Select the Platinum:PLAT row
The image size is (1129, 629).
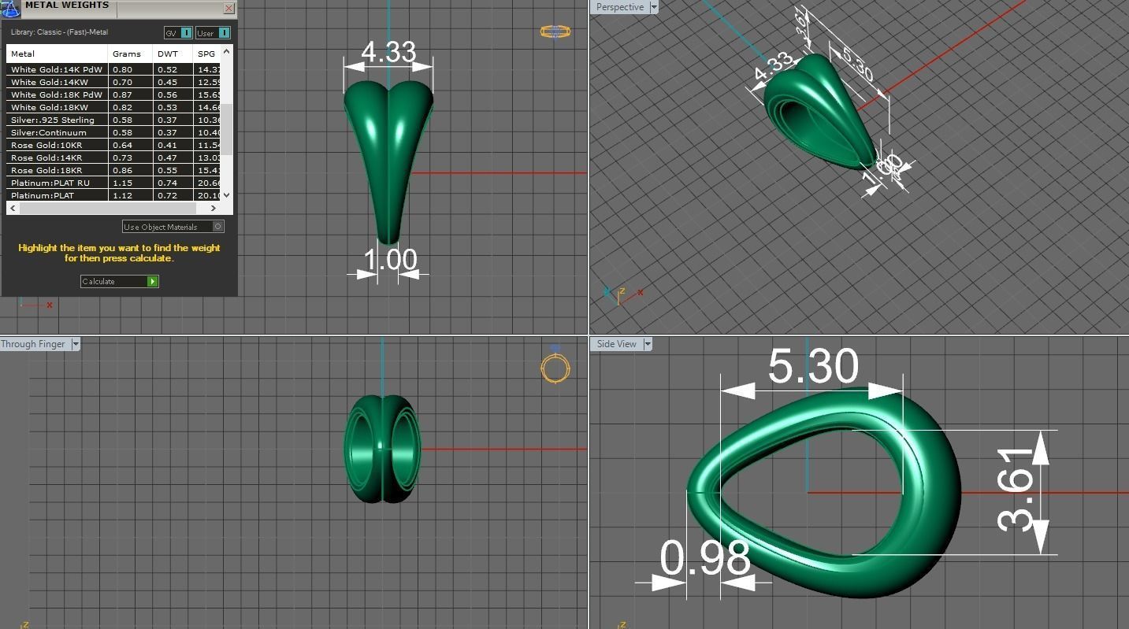point(113,195)
